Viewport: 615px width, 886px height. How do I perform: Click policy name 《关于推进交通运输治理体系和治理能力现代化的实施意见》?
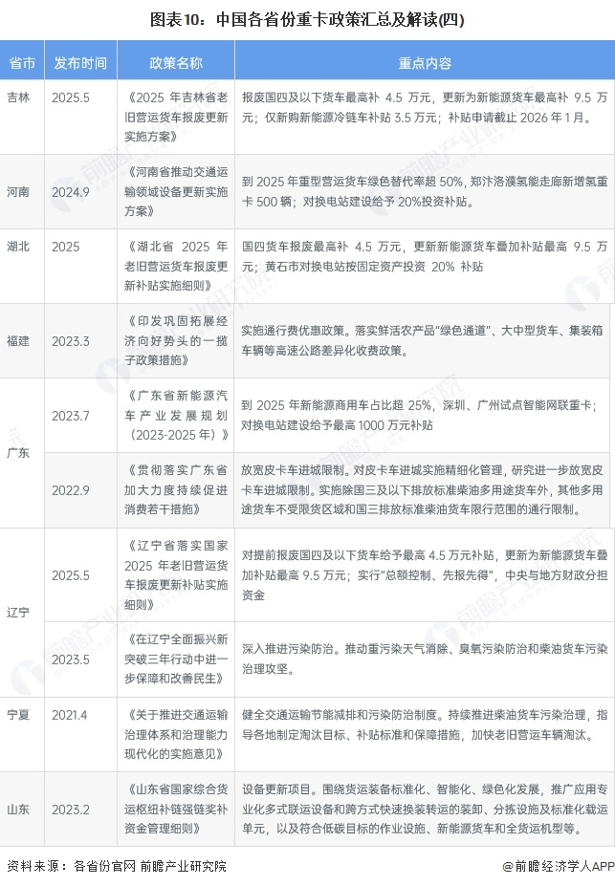coord(176,735)
